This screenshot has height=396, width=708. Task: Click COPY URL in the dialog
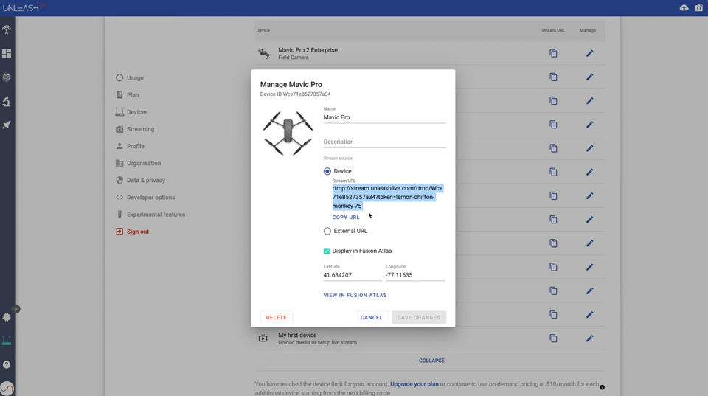coord(346,218)
